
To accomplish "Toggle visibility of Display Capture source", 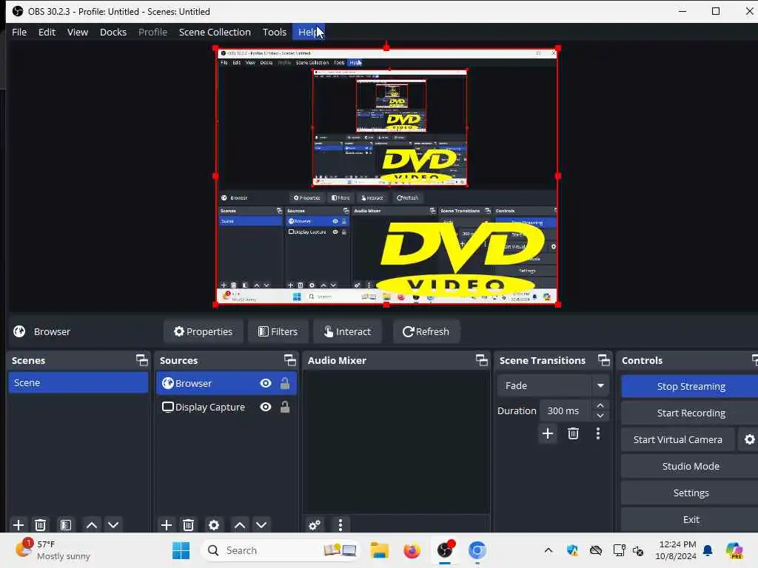I will pos(266,407).
